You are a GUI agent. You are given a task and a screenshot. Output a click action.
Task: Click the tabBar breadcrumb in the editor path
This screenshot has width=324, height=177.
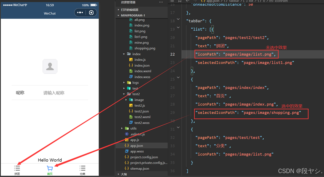234,1
